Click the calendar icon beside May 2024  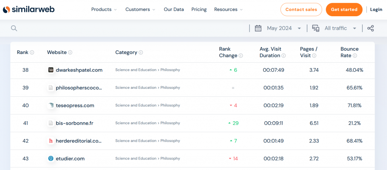coord(258,28)
